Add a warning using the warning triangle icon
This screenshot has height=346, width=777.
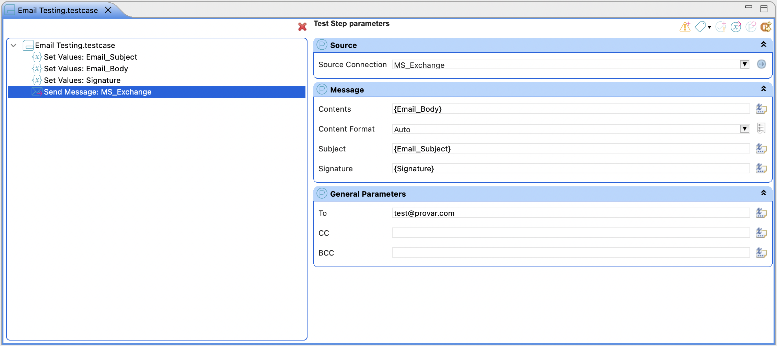[684, 27]
